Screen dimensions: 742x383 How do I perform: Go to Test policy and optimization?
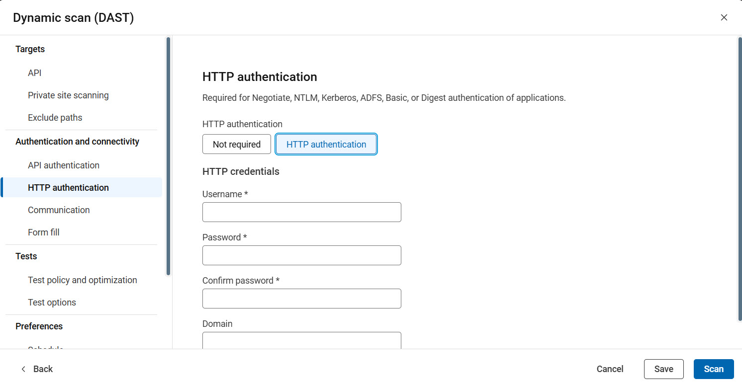point(82,280)
